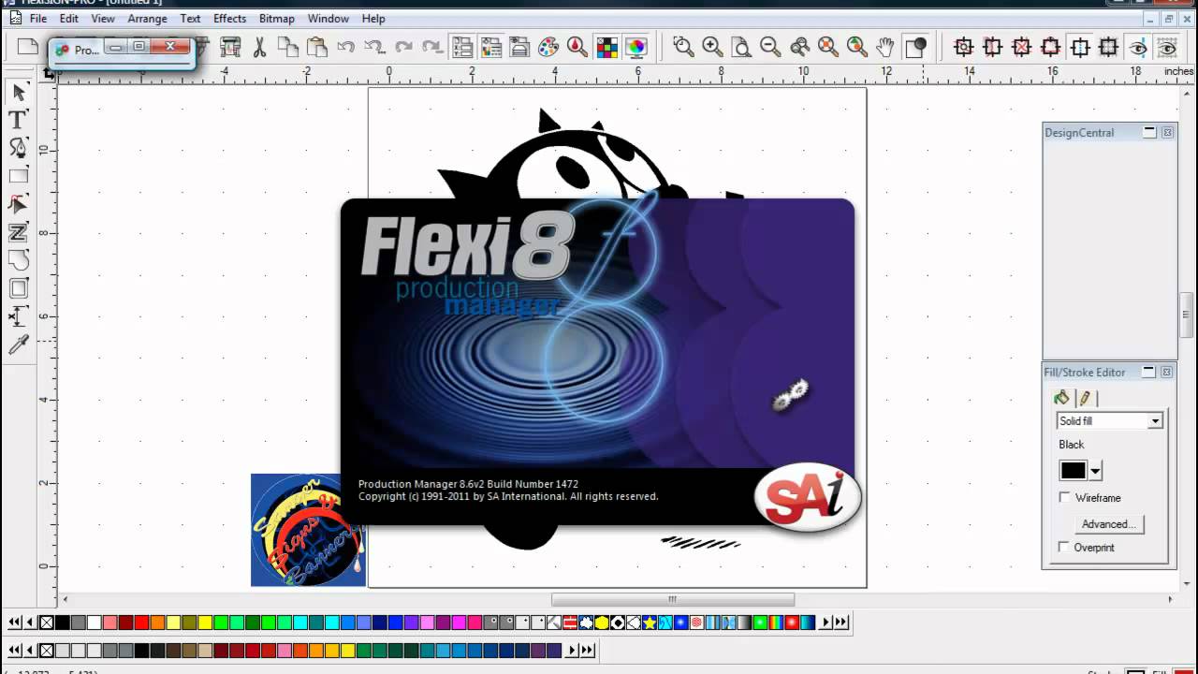Collapse the DesignCentral panel
This screenshot has height=674, width=1198.
[1149, 133]
